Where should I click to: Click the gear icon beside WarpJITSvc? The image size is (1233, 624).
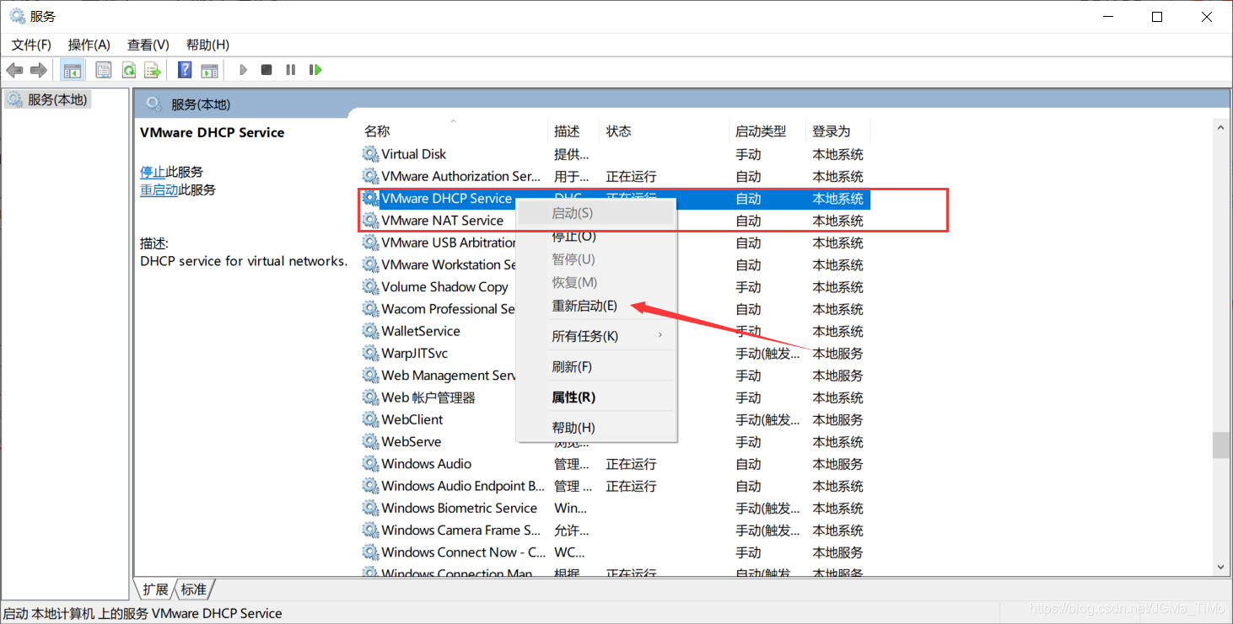click(x=370, y=353)
